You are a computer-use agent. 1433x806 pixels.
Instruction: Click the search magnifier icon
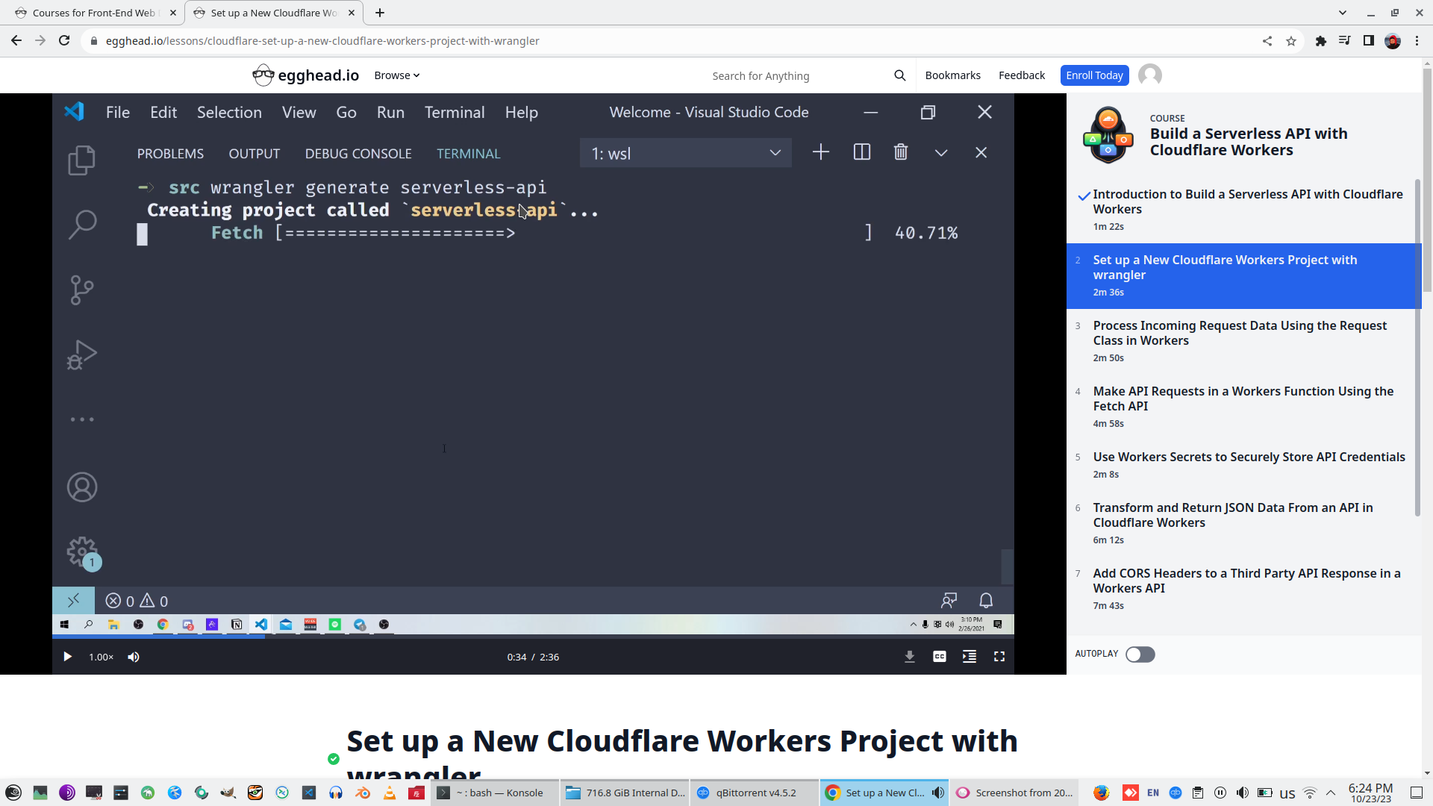tap(899, 75)
